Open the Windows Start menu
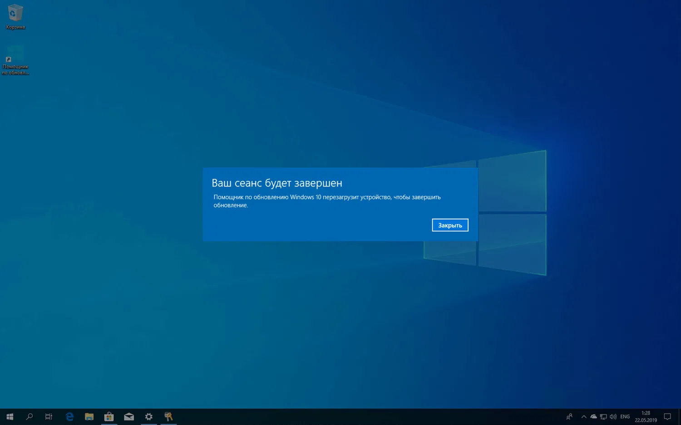Viewport: 681px width, 425px height. (10, 416)
